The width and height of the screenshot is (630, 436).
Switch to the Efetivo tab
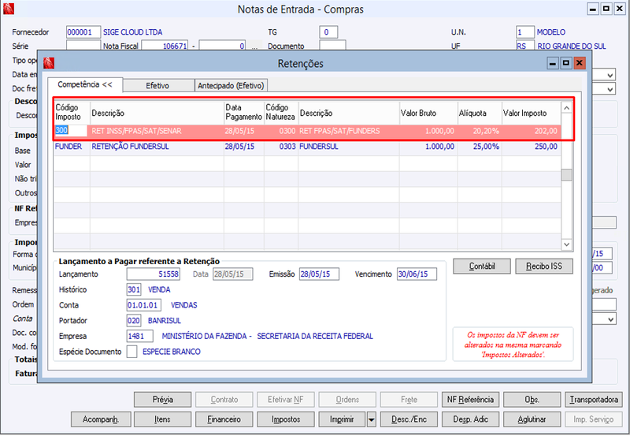(157, 86)
